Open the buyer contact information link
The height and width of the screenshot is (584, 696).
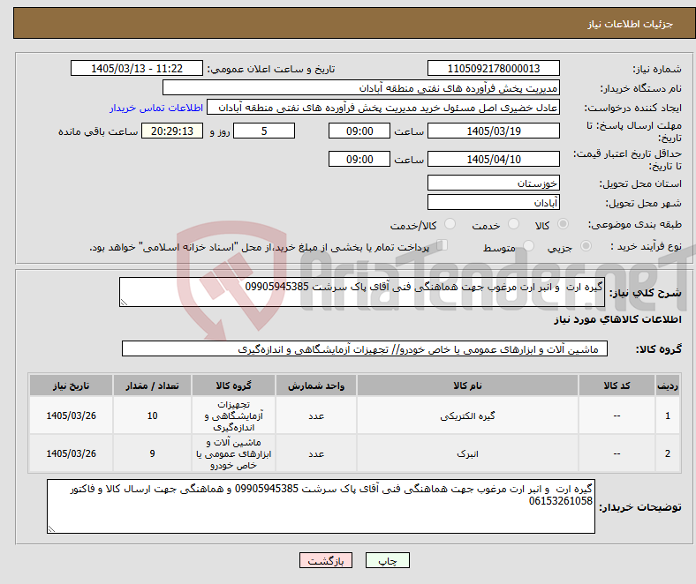156,108
